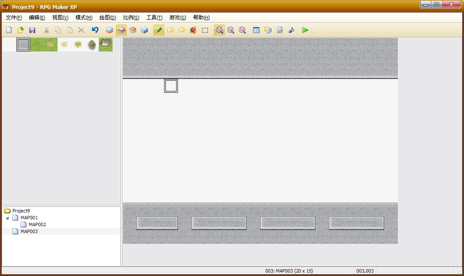This screenshot has width=464, height=276.
Task: Select the Pencil drawing tool
Action: (159, 30)
